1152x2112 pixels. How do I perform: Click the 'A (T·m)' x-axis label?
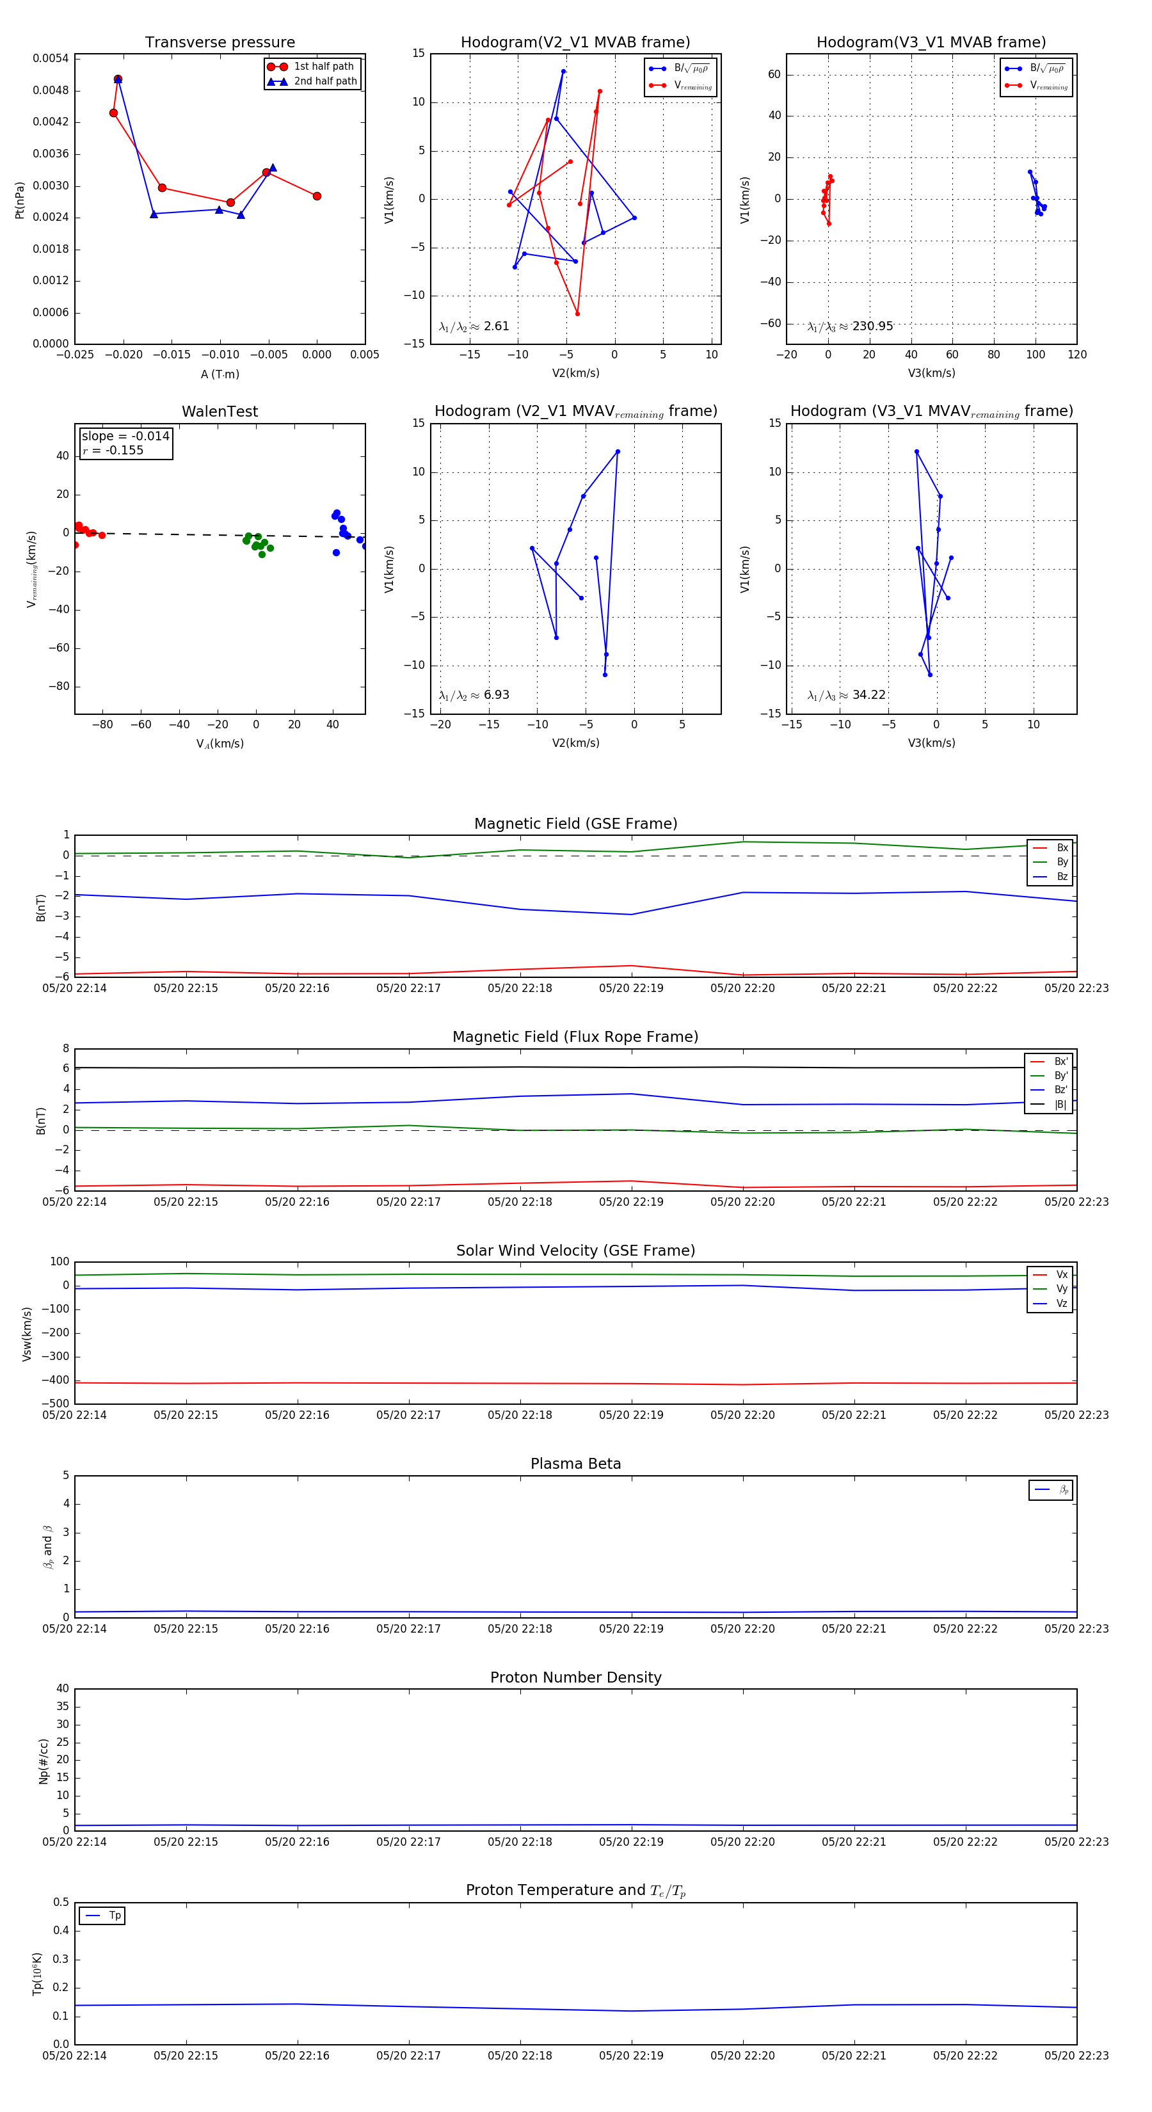220,374
